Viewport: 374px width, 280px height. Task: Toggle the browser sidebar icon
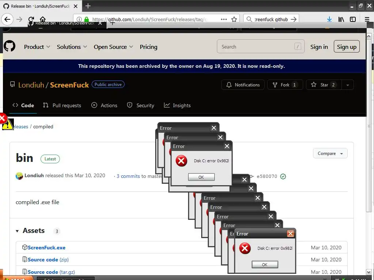[x=353, y=19]
